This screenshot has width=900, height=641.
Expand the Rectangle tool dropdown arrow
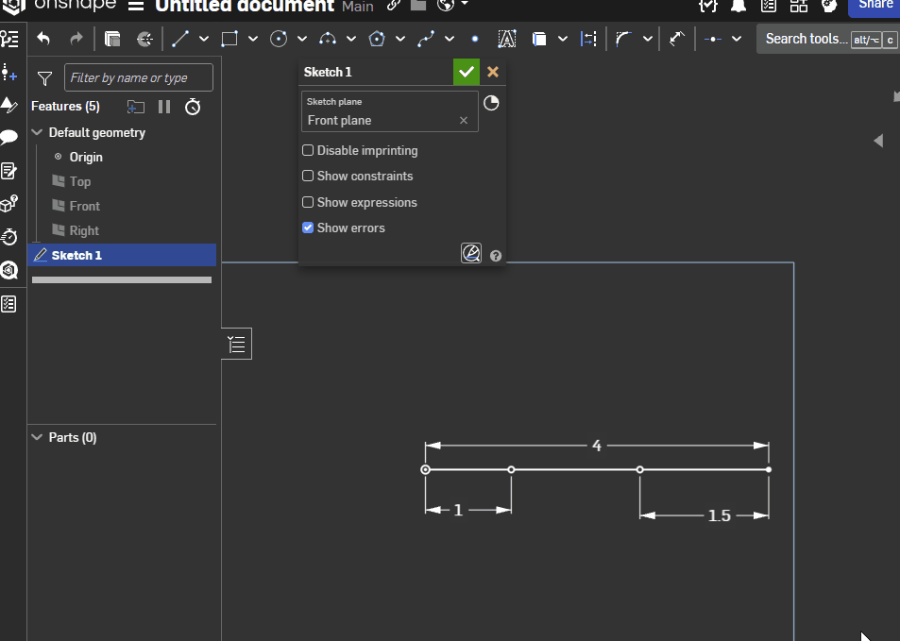point(253,39)
